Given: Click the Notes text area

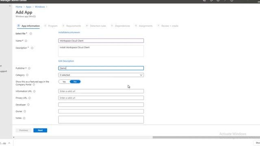Looking at the screenshot, I should coord(101,120).
